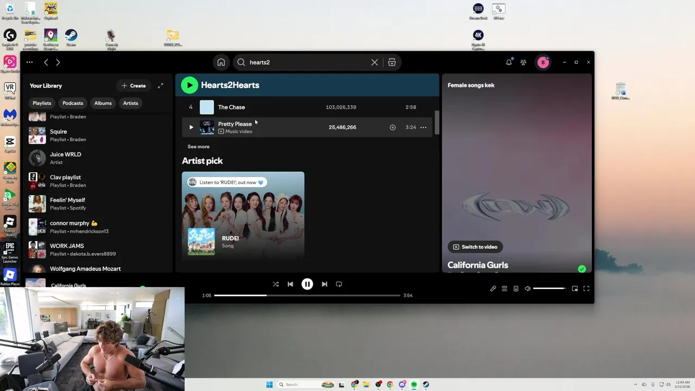
Task: Select the Artists filter chip
Action: click(130, 103)
